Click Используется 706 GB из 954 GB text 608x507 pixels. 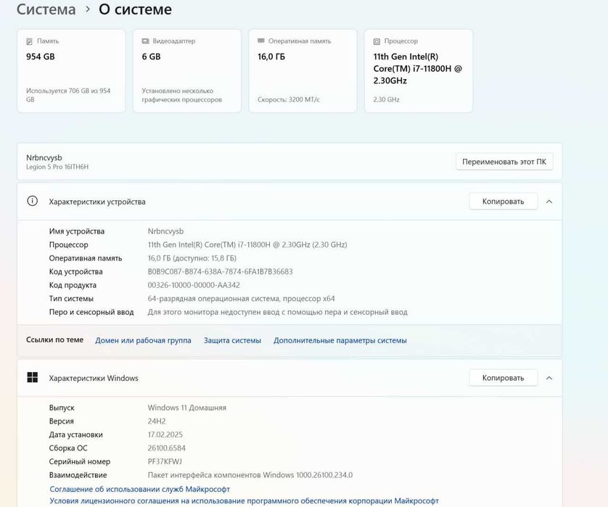pyautogui.click(x=68, y=95)
